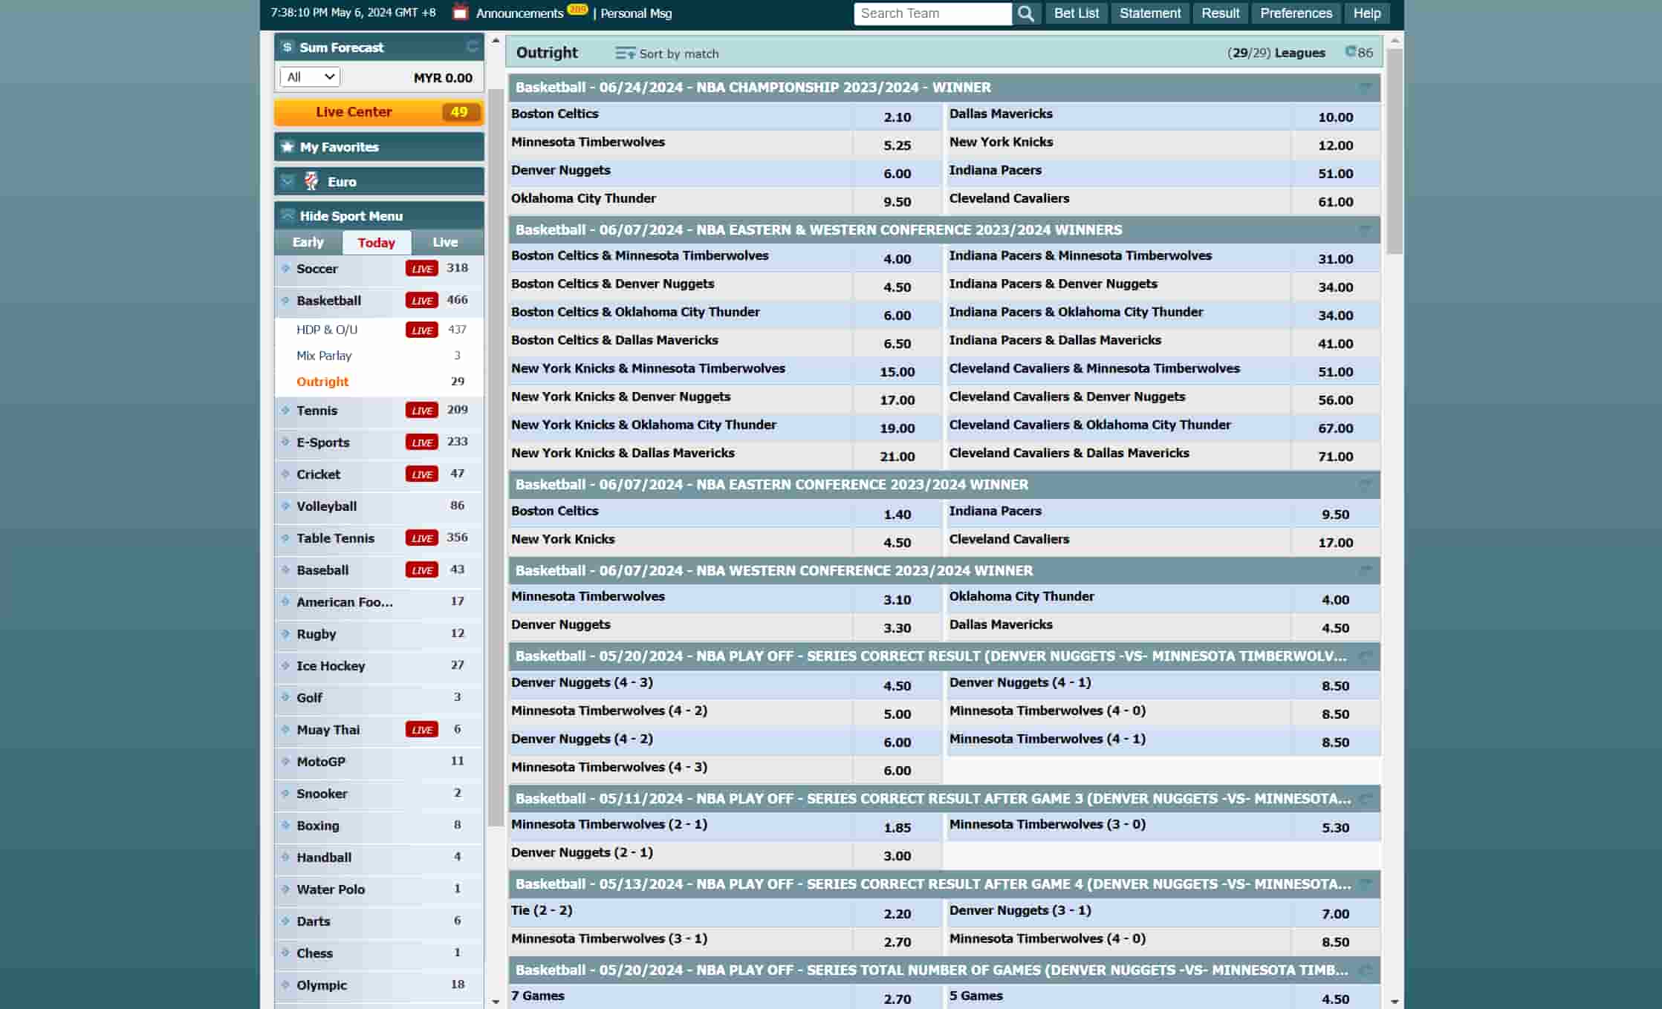Refresh the Sum Forecast panel
Viewport: 1662px width, 1009px height.
click(x=472, y=47)
